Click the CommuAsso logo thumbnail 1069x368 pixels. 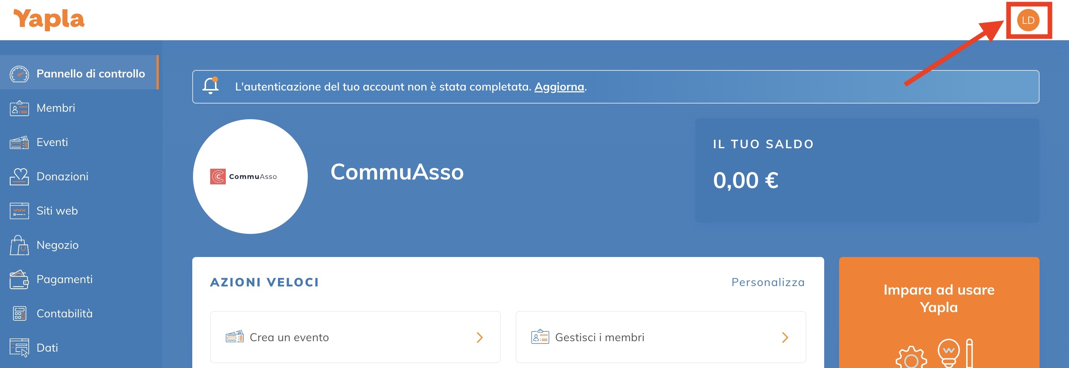[250, 176]
